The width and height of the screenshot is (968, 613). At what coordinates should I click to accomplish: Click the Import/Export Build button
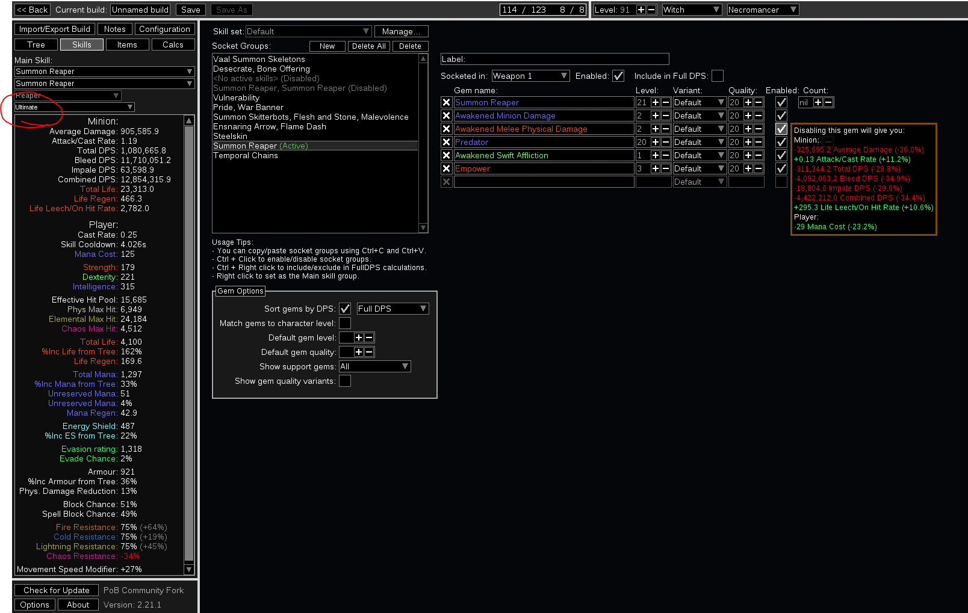pos(55,29)
